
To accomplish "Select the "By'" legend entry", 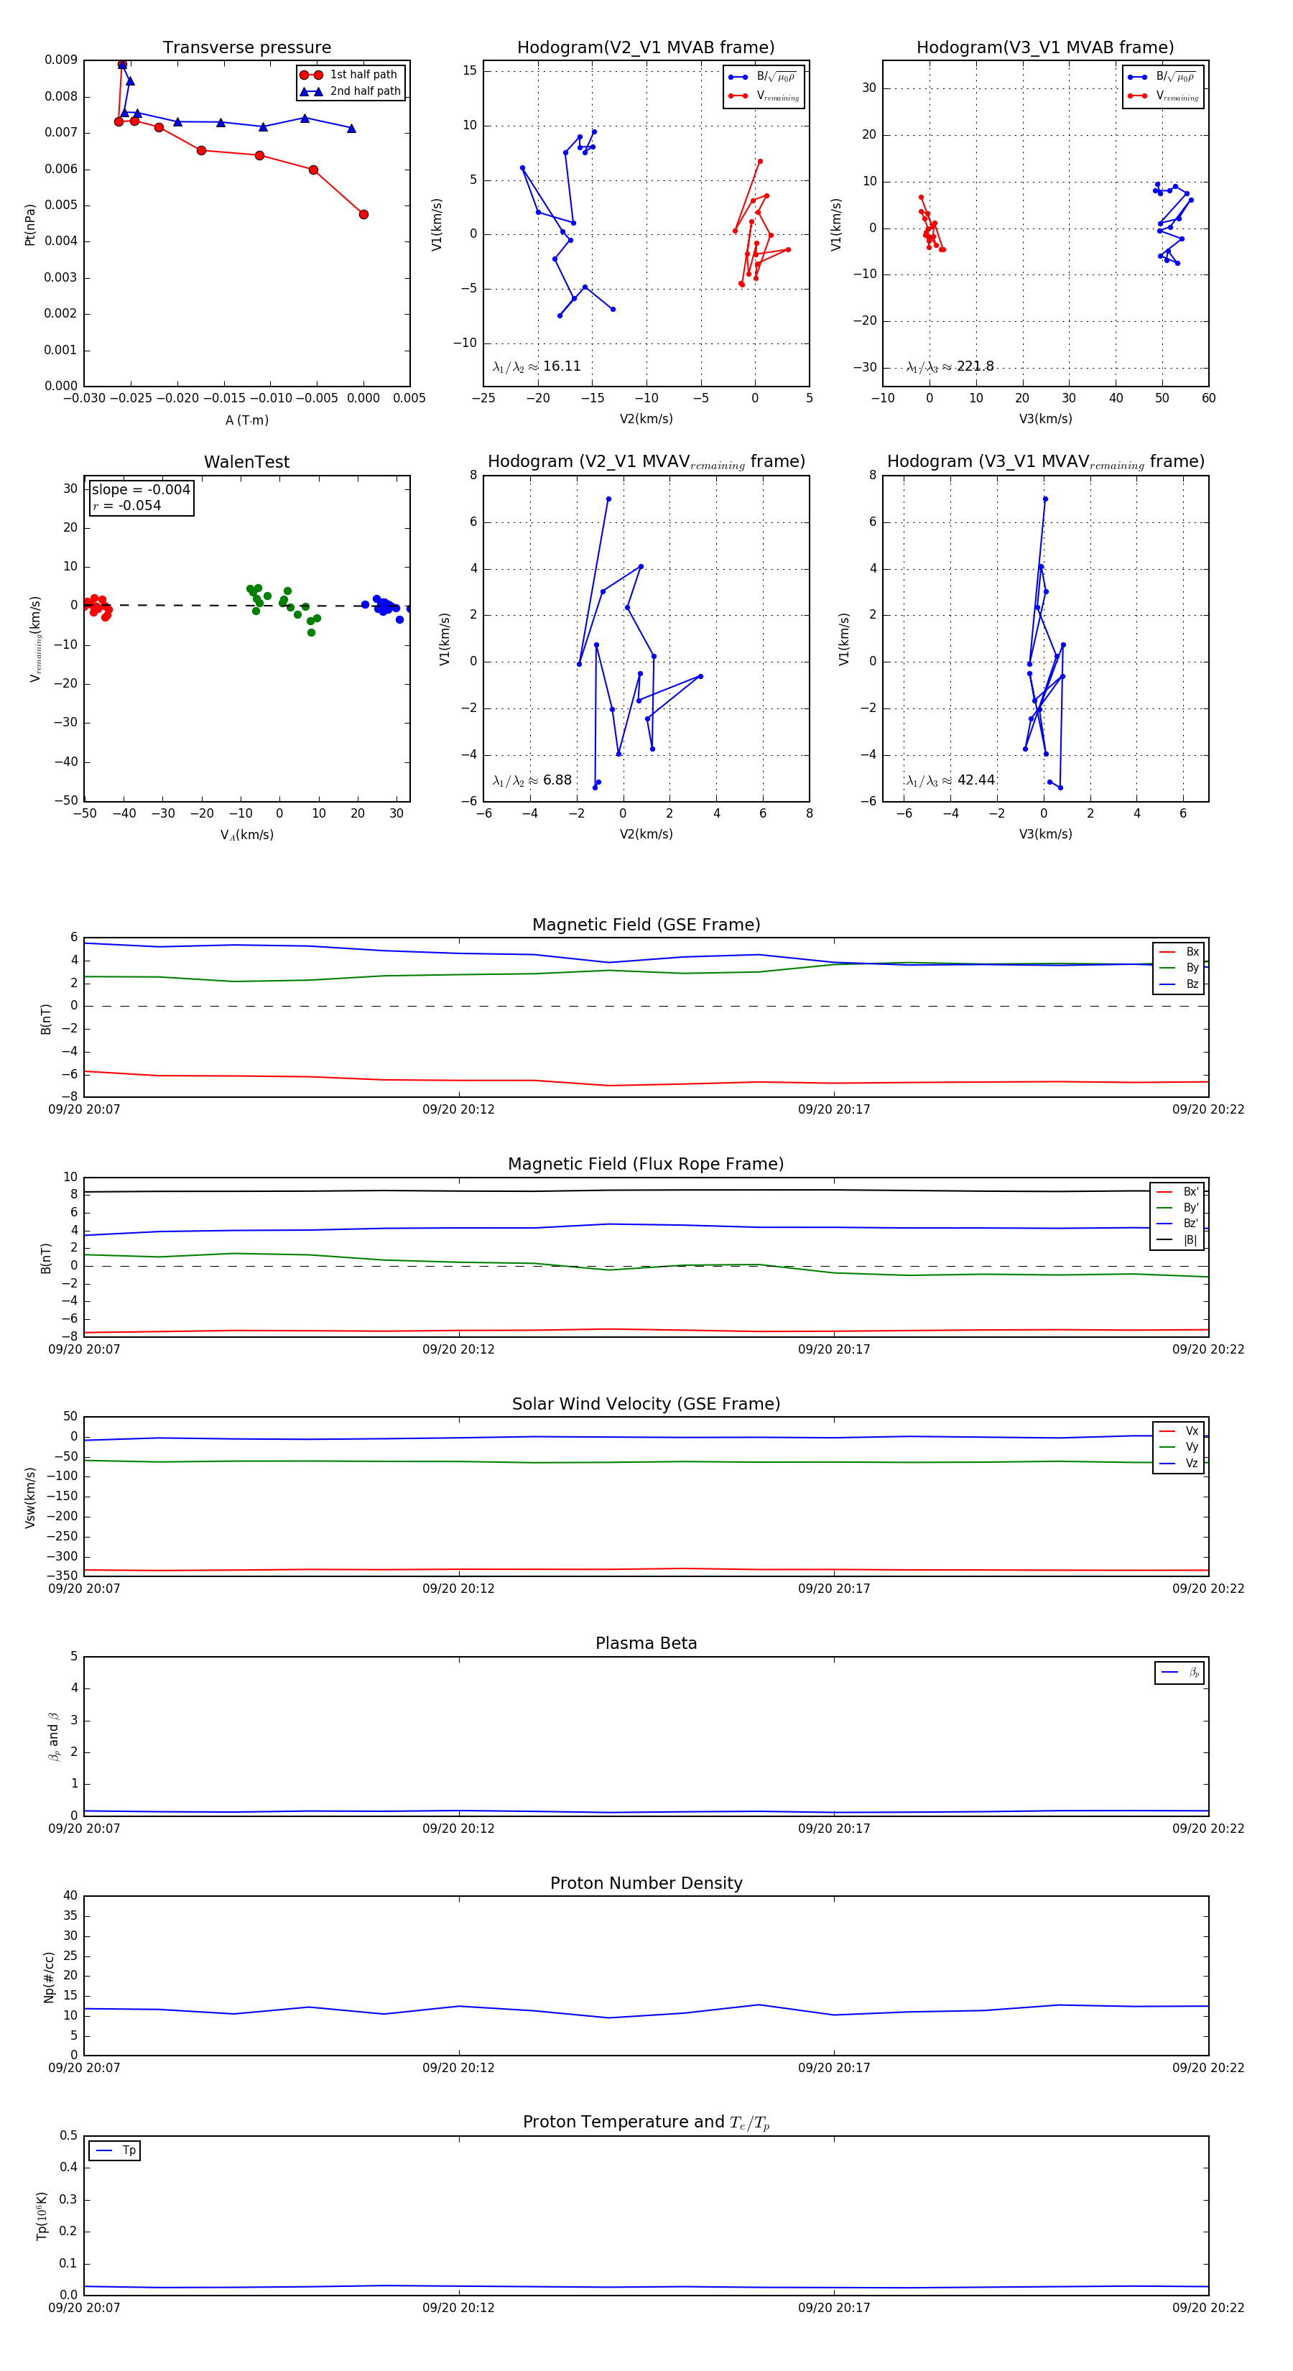I will (x=1178, y=1208).
